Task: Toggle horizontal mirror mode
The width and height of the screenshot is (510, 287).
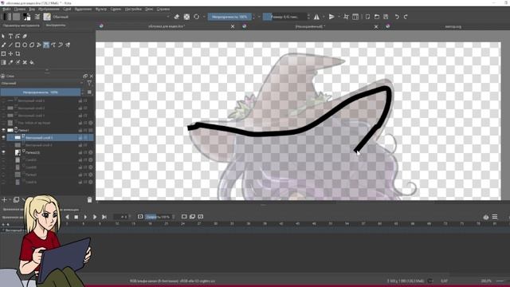Action: point(316,17)
